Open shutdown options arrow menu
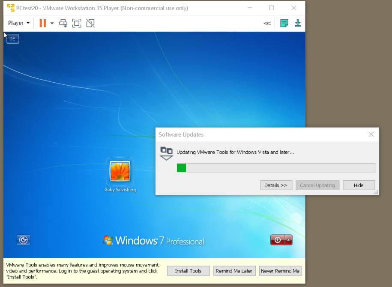This screenshot has height=287, width=392. (288, 240)
